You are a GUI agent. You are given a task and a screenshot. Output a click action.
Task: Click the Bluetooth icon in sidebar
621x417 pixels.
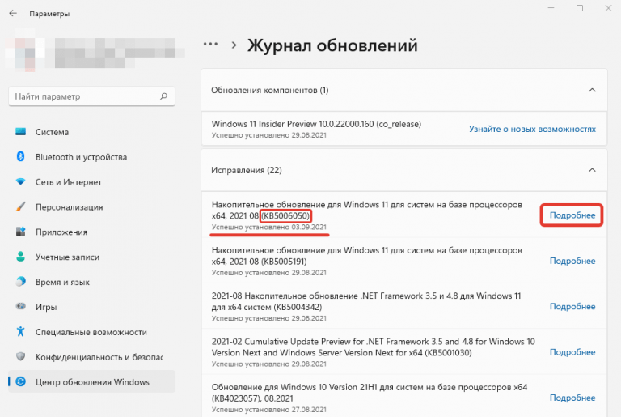click(x=20, y=157)
